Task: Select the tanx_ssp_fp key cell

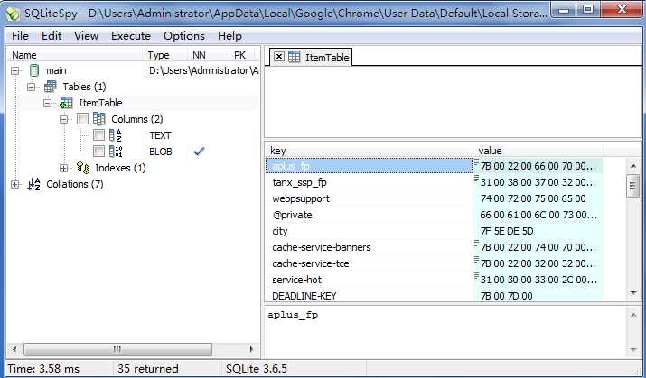Action: click(x=370, y=182)
